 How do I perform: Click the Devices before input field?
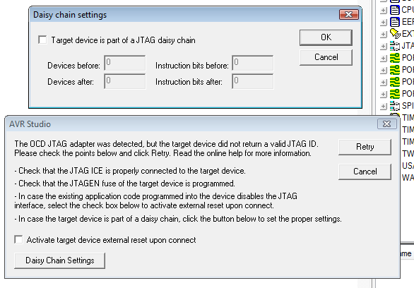125,63
